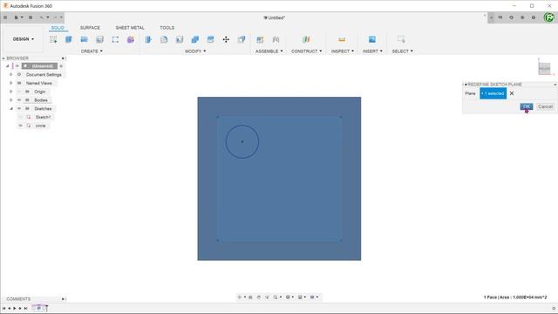
Task: Toggle visibility of the circle sketch
Action: (20, 126)
